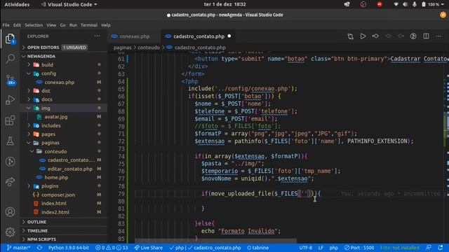Click the master branch status item
Viewport: 449px width, 252px height.
coord(18,248)
